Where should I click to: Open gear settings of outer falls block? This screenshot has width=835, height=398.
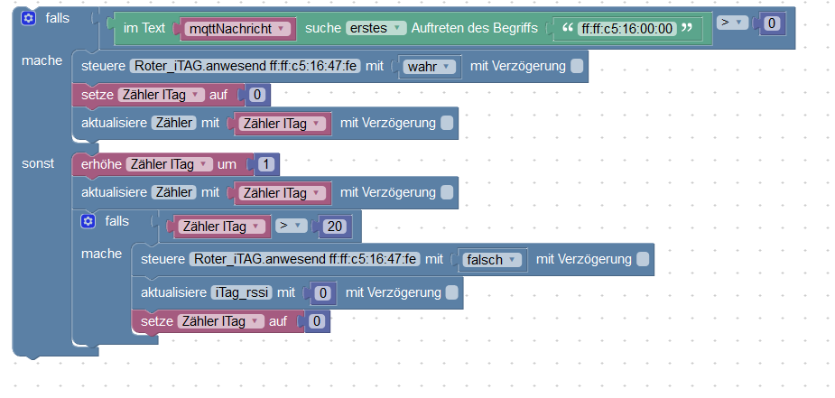tap(28, 18)
